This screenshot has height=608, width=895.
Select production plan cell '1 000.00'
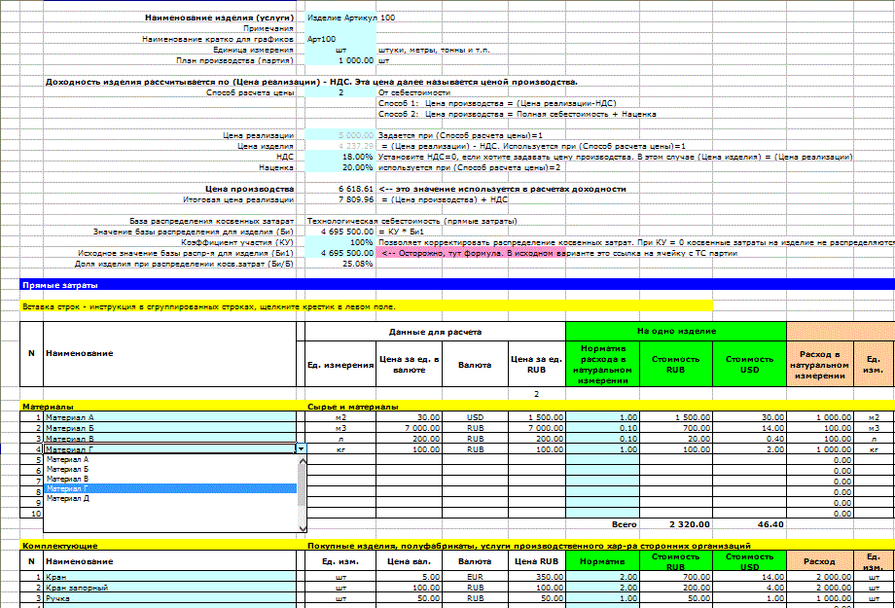[340, 60]
